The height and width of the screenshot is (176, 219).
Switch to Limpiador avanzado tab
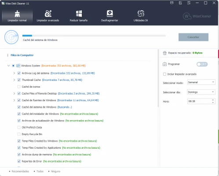click(48, 16)
